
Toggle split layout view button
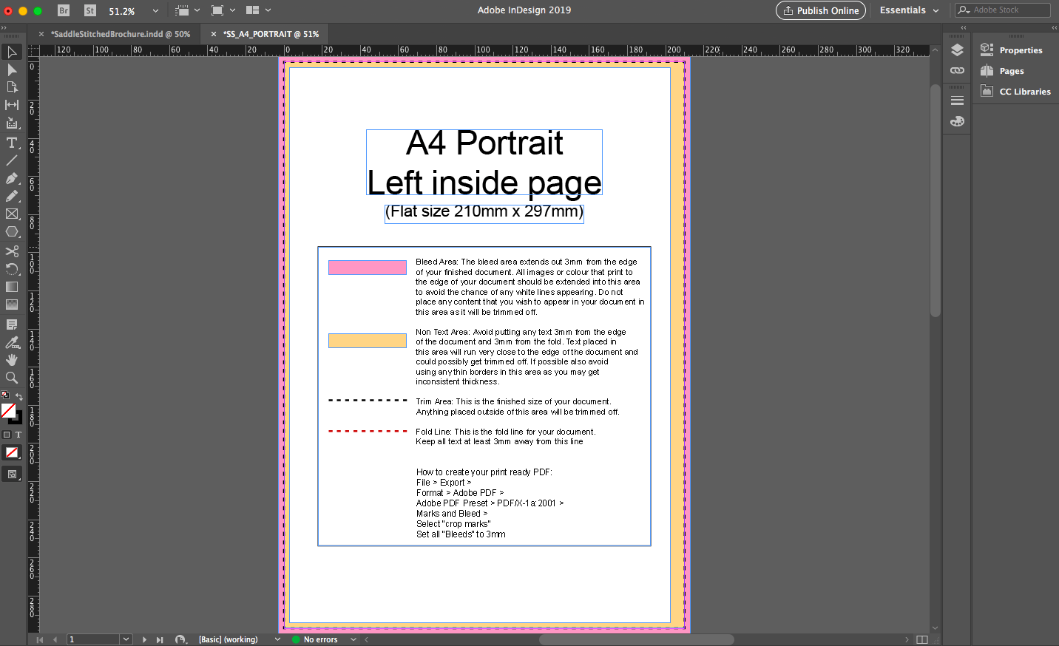pos(921,639)
